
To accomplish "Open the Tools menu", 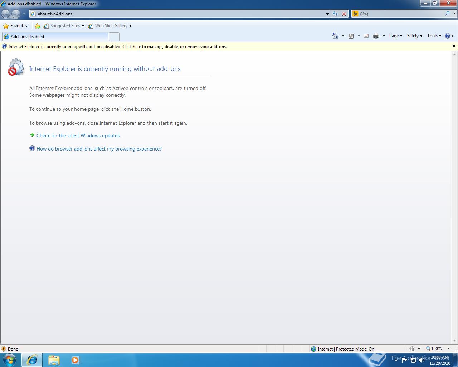I will click(x=434, y=36).
